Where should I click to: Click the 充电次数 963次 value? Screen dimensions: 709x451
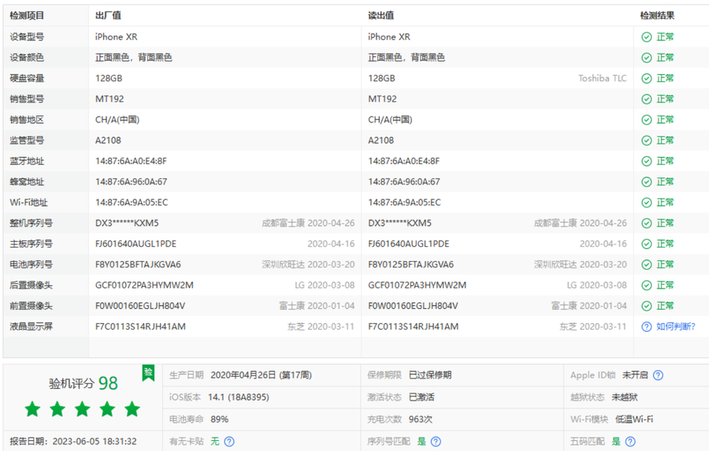[x=420, y=419]
